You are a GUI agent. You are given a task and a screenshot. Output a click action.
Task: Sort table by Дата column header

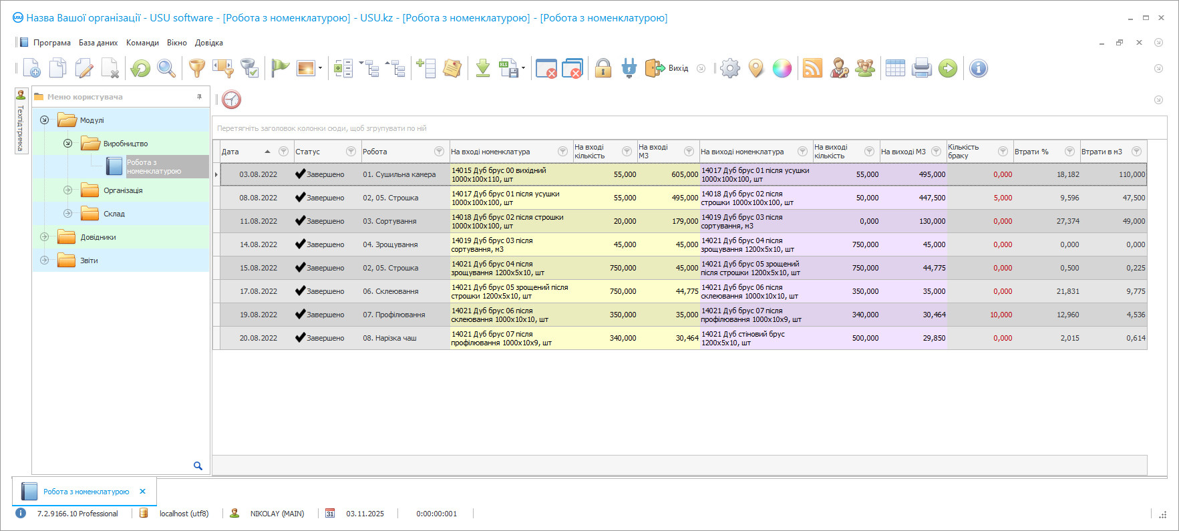point(240,152)
